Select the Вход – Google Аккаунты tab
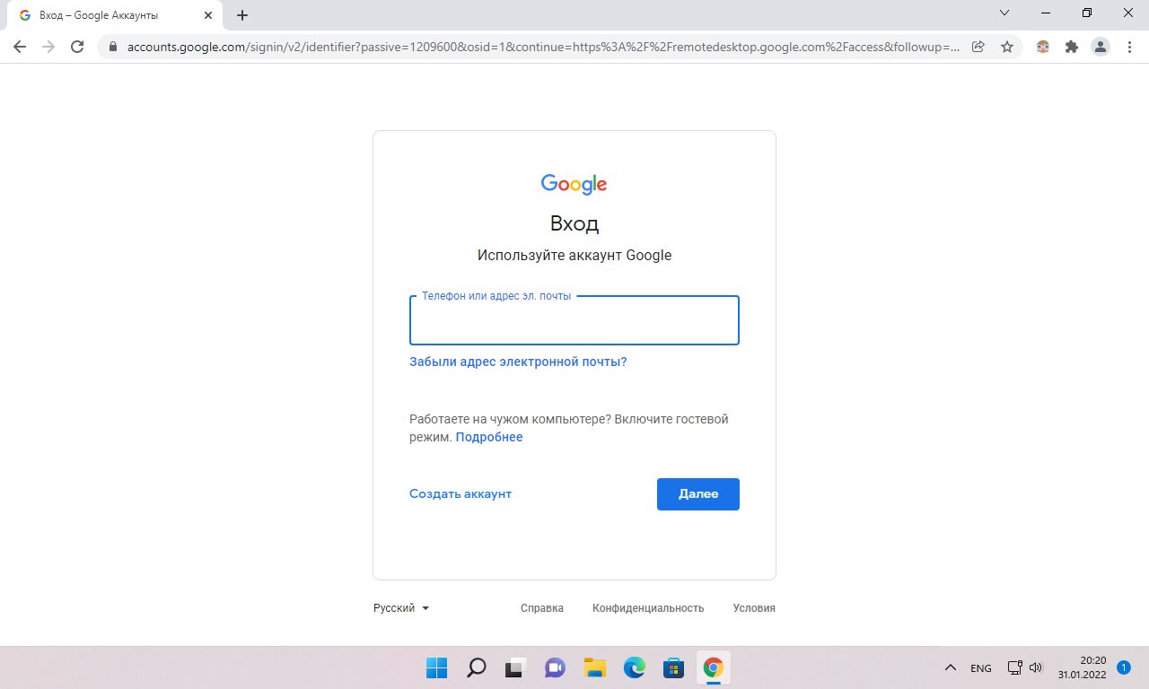 [115, 15]
